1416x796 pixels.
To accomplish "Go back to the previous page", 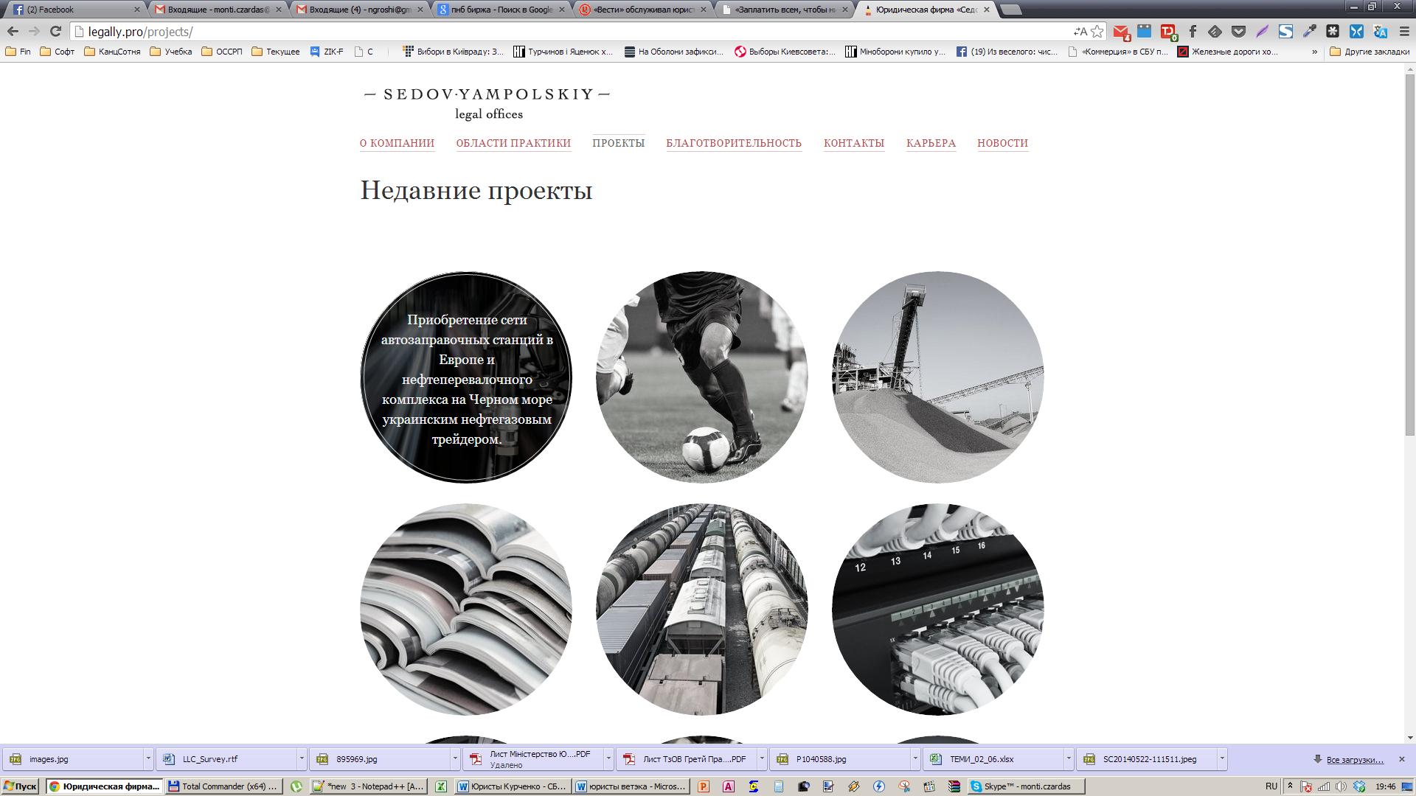I will pos(13,31).
